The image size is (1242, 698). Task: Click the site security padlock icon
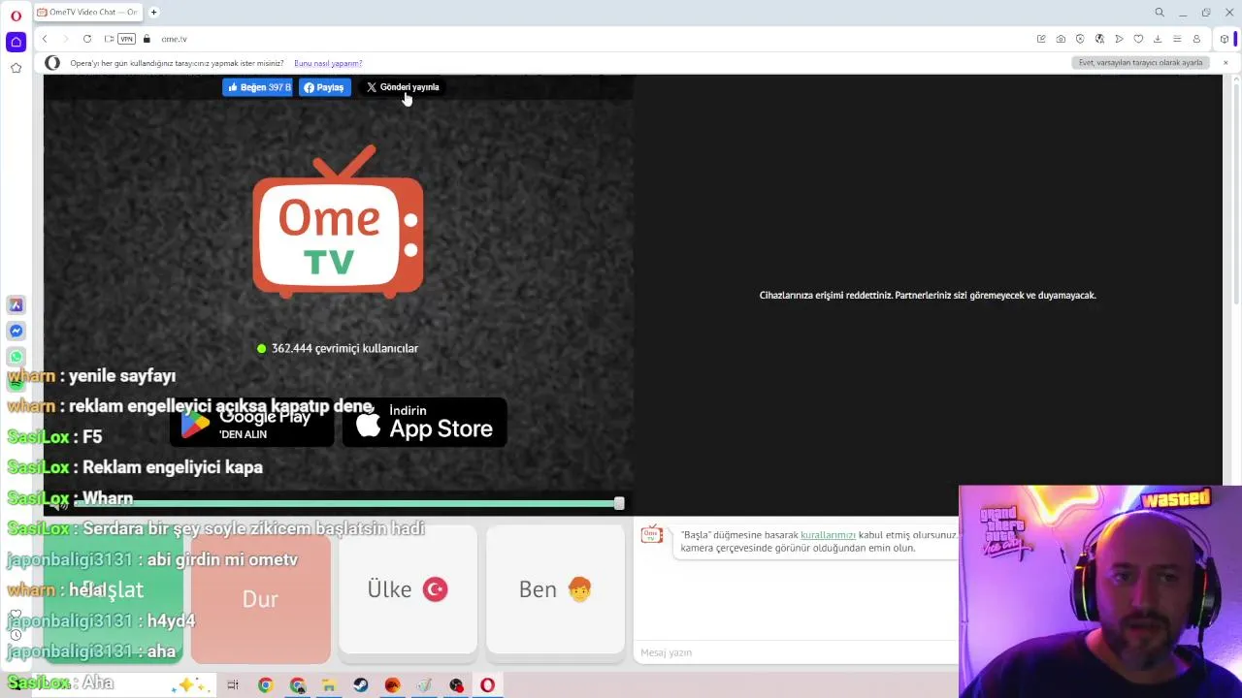(147, 39)
